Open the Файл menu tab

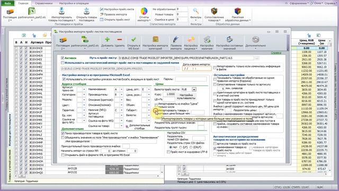(8, 3)
